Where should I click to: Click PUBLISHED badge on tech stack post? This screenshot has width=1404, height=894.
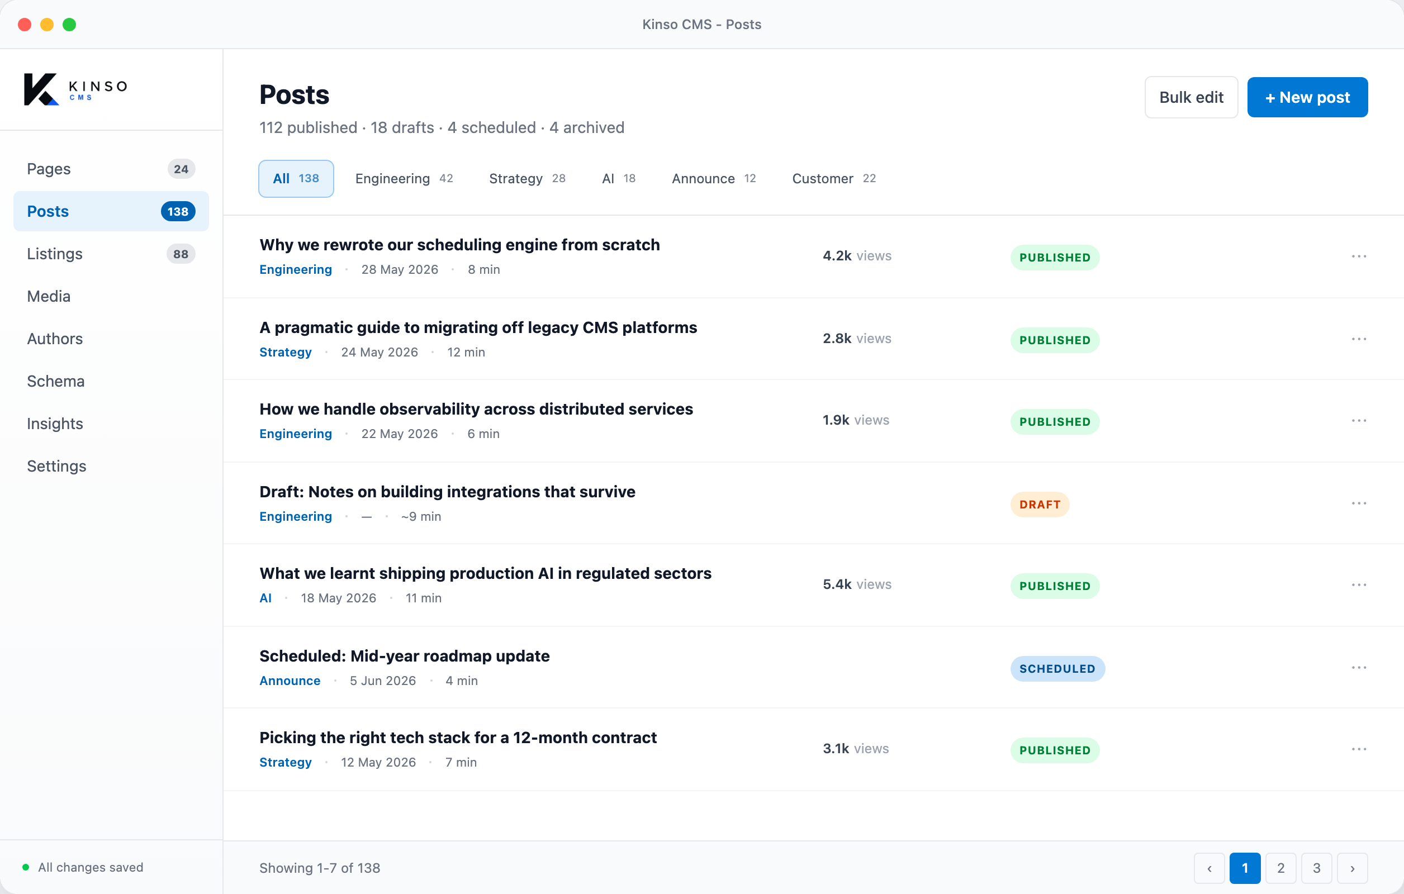pyautogui.click(x=1055, y=750)
